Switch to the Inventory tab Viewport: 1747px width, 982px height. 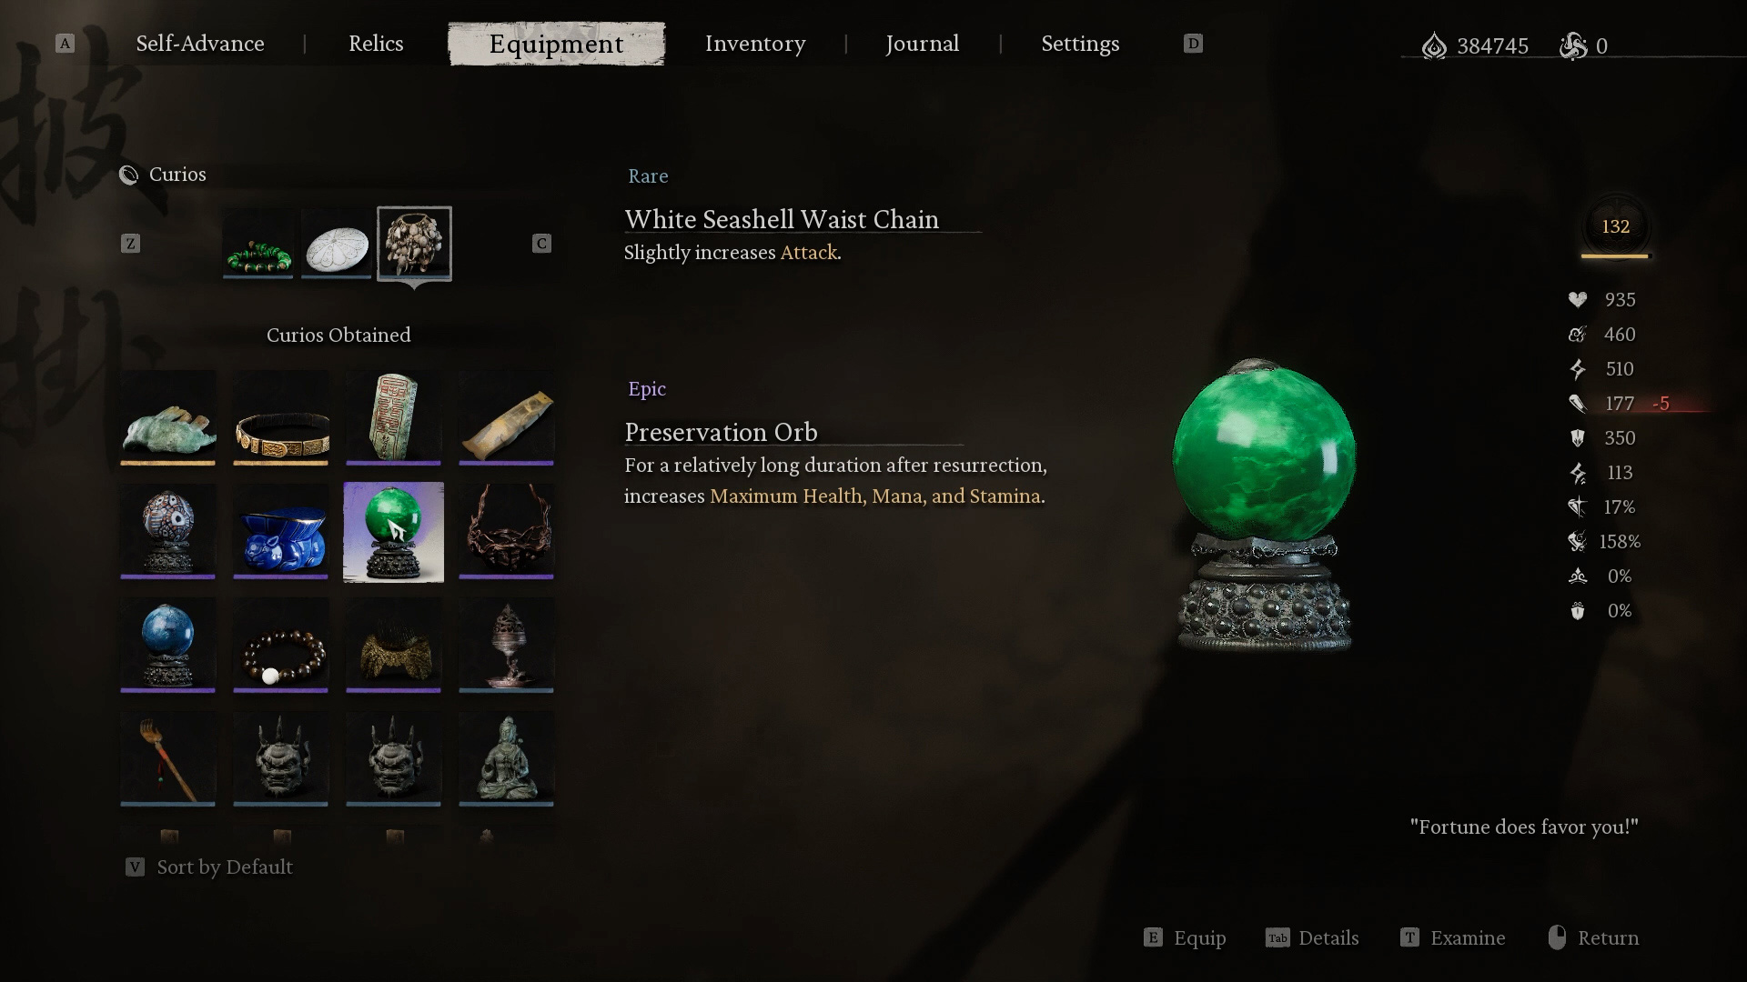(755, 44)
